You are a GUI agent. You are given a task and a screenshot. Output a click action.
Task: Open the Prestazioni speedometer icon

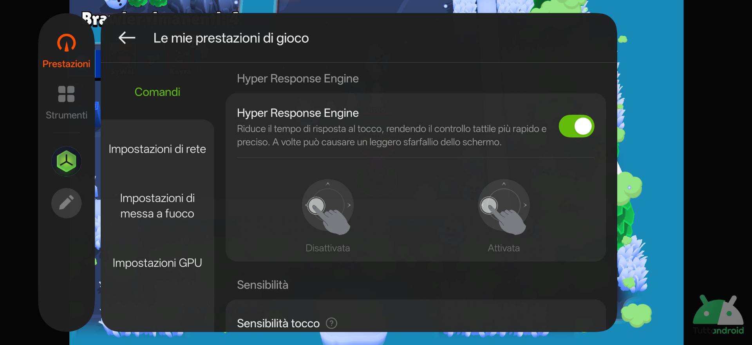(x=66, y=43)
